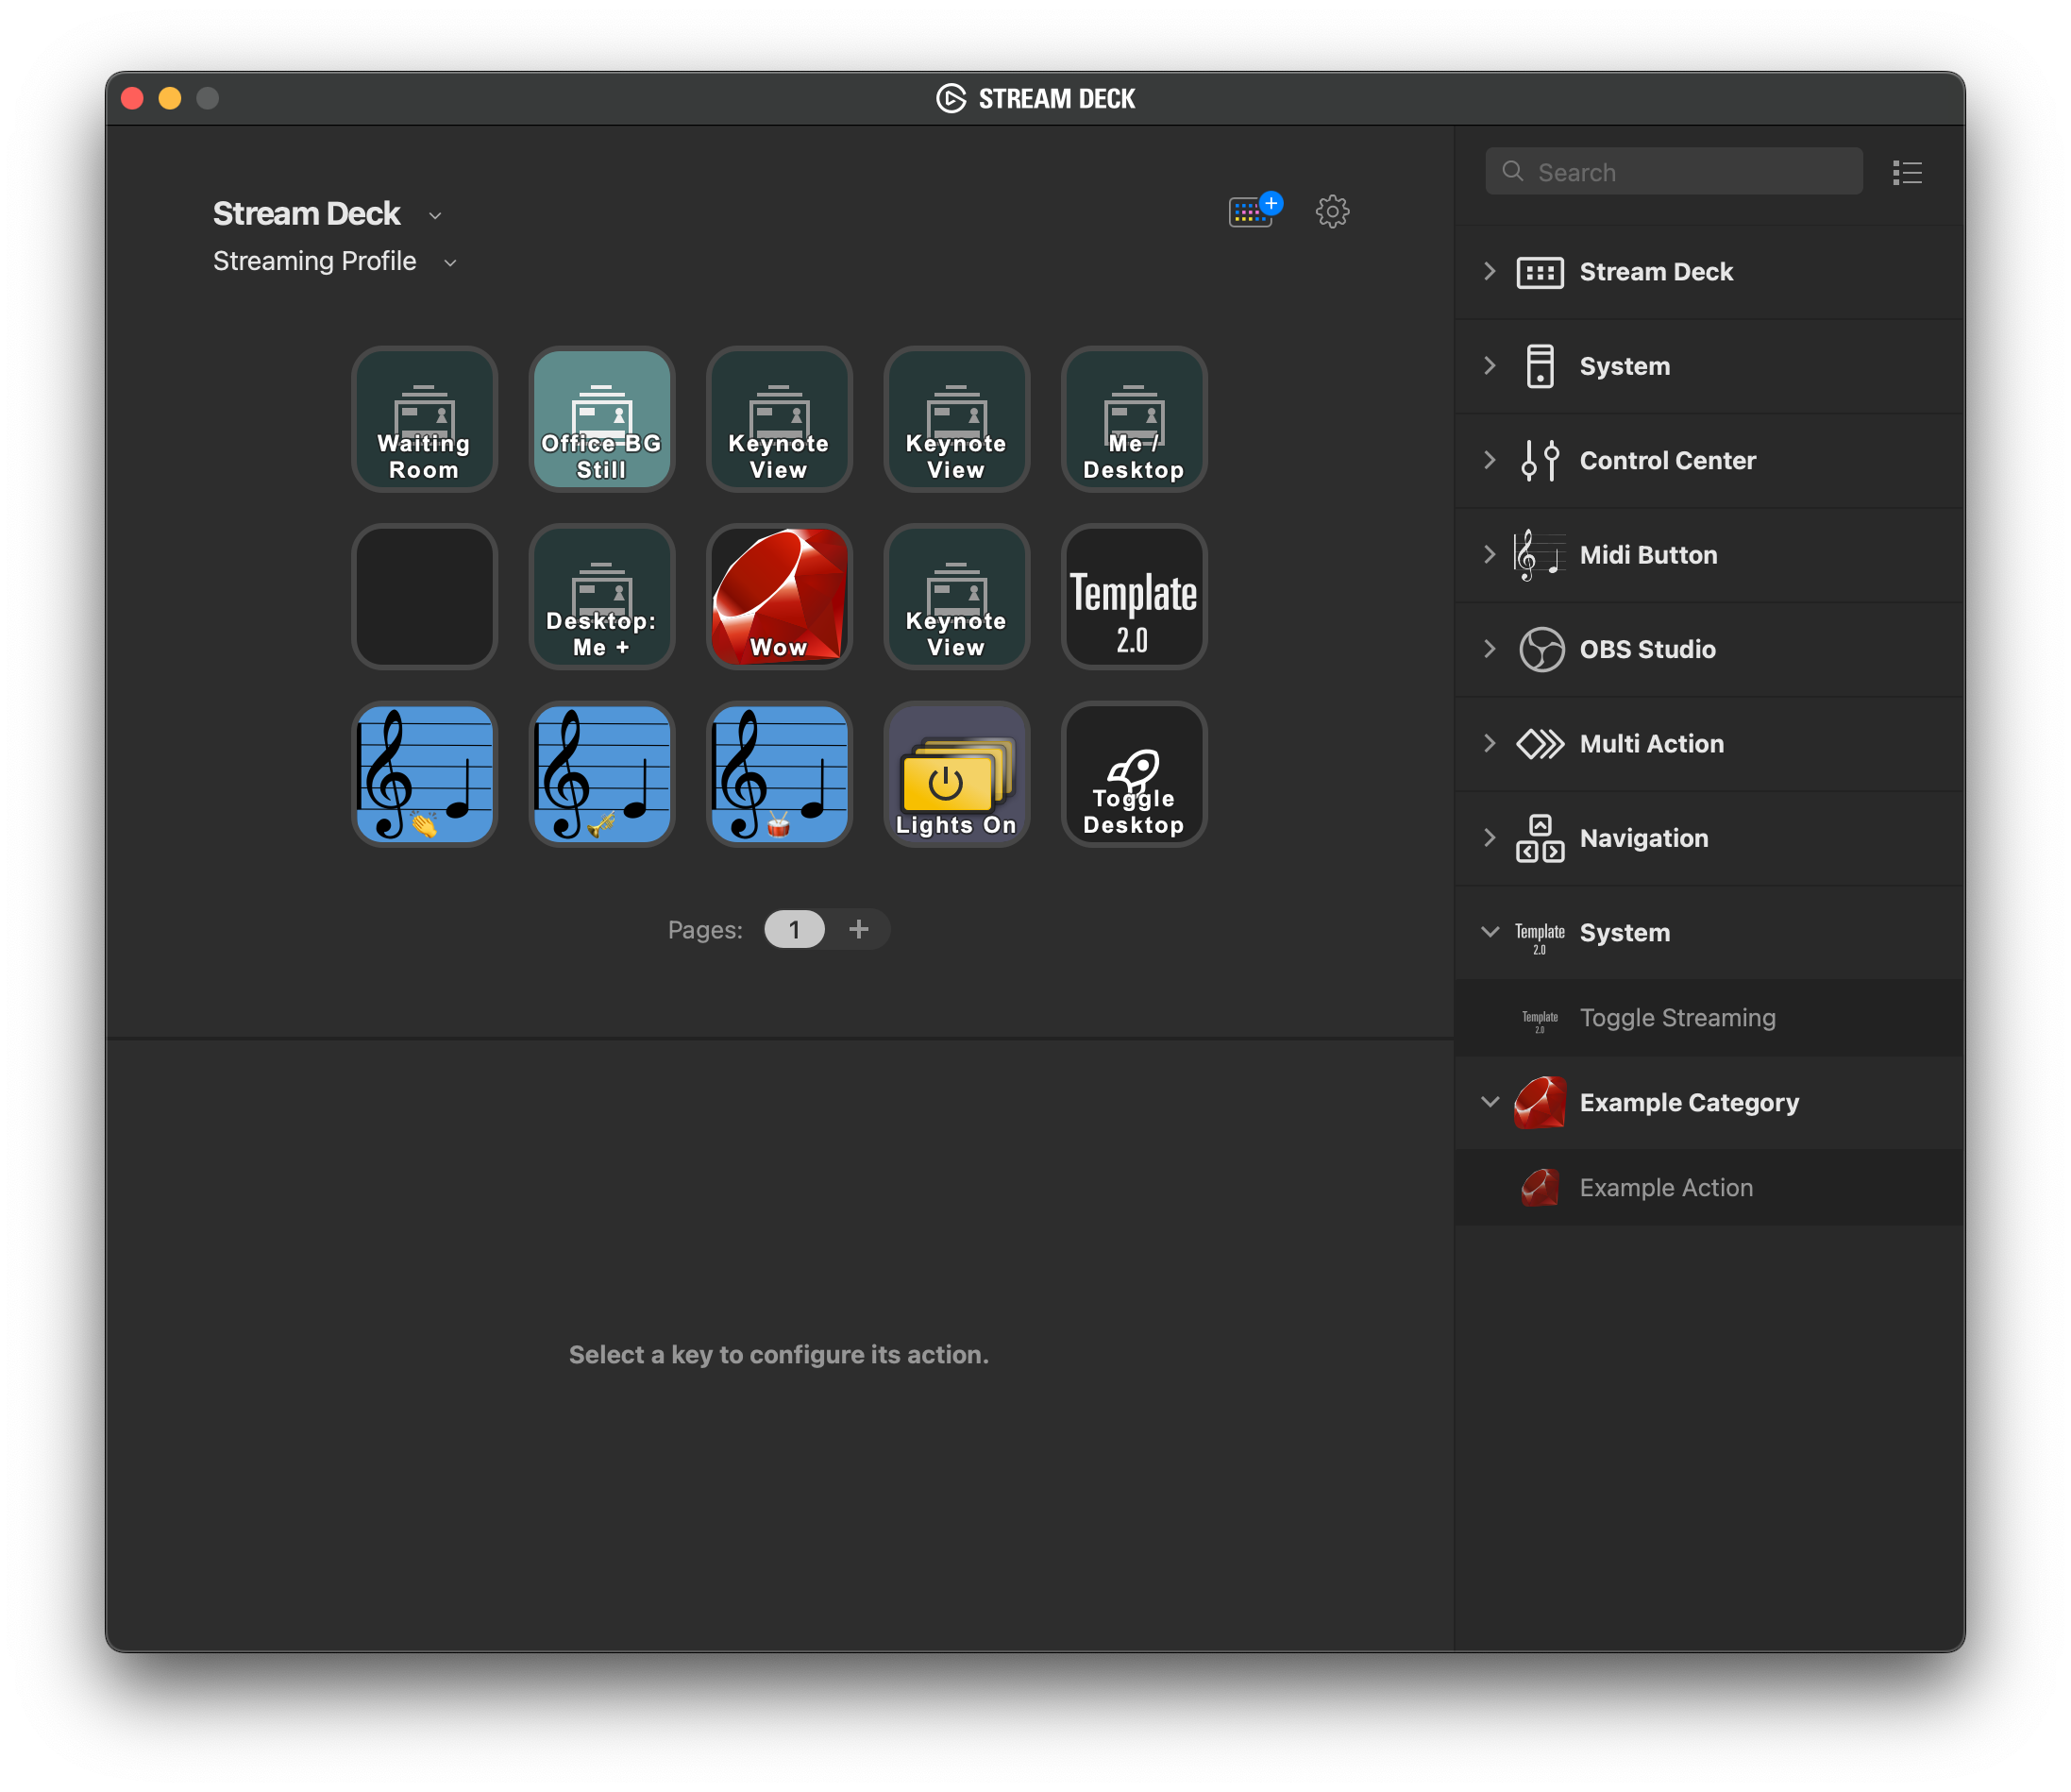The image size is (2071, 1792).
Task: Open the Stream Deck device dropdown
Action: [435, 215]
